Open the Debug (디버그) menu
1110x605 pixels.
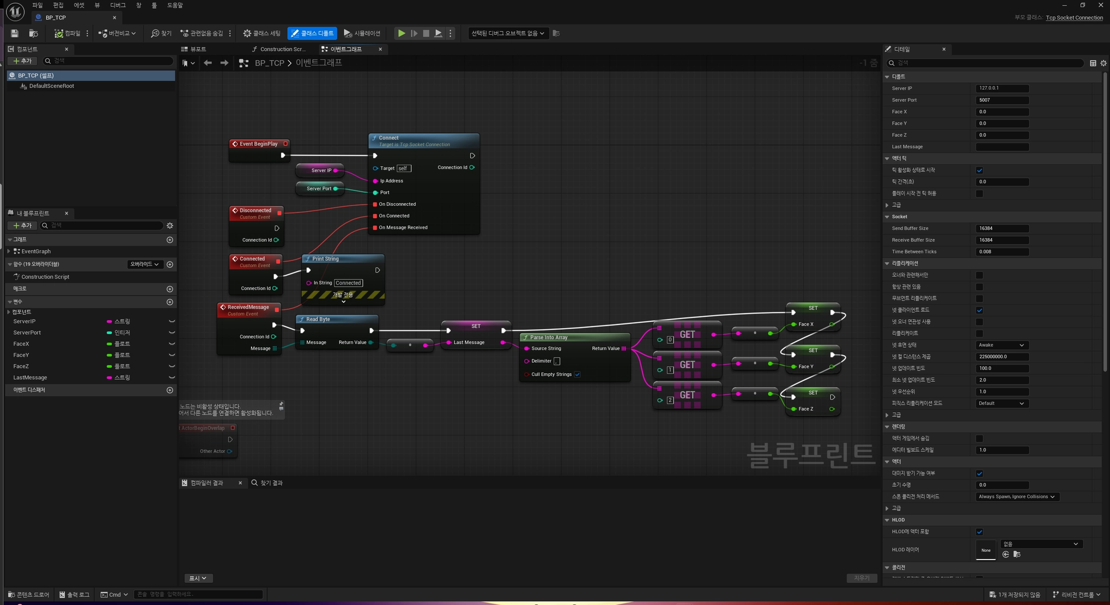click(x=118, y=5)
